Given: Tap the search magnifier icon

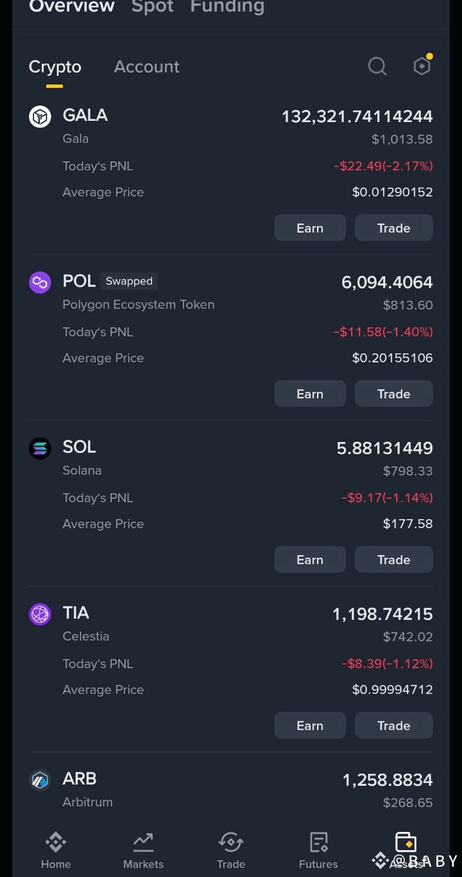Looking at the screenshot, I should coord(377,66).
